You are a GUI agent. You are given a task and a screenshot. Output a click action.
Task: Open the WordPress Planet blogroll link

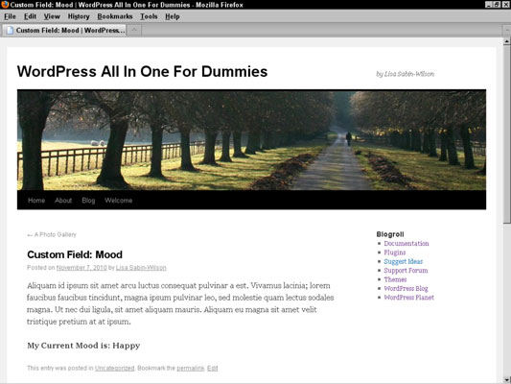pos(409,298)
